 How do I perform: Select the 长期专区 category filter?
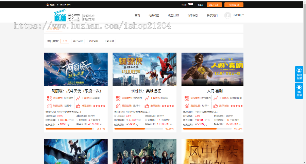(x=109, y=41)
